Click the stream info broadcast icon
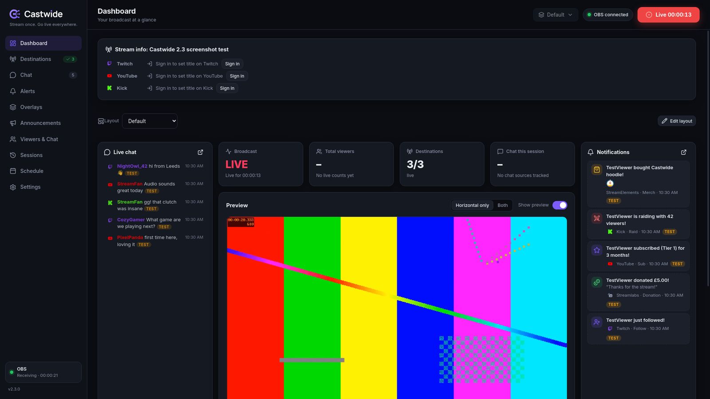The width and height of the screenshot is (710, 399). click(x=109, y=50)
